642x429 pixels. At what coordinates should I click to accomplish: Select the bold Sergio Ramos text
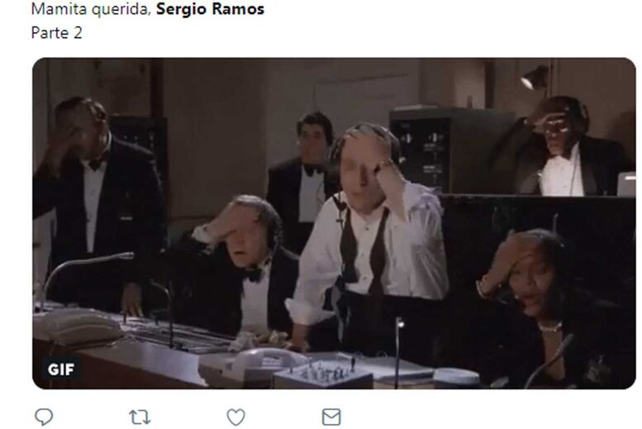coord(210,9)
